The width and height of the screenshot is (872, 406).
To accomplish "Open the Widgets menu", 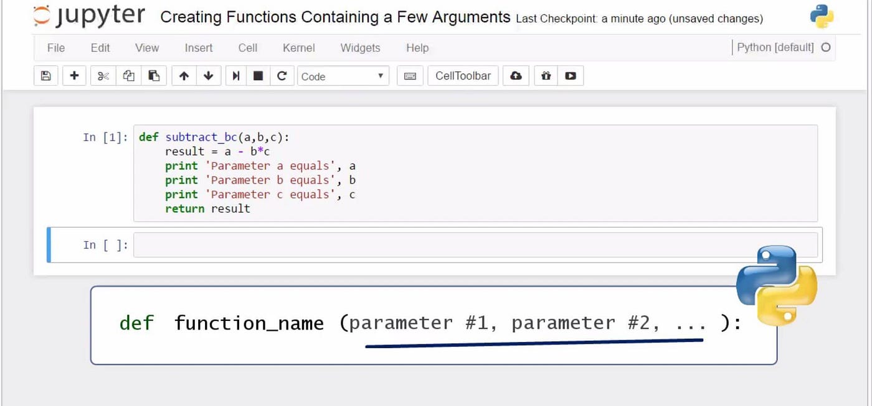I will click(x=360, y=48).
